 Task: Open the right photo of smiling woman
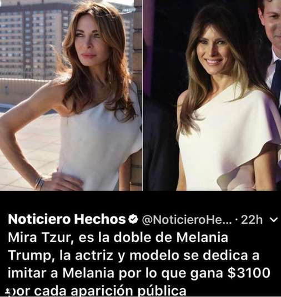click(212, 95)
